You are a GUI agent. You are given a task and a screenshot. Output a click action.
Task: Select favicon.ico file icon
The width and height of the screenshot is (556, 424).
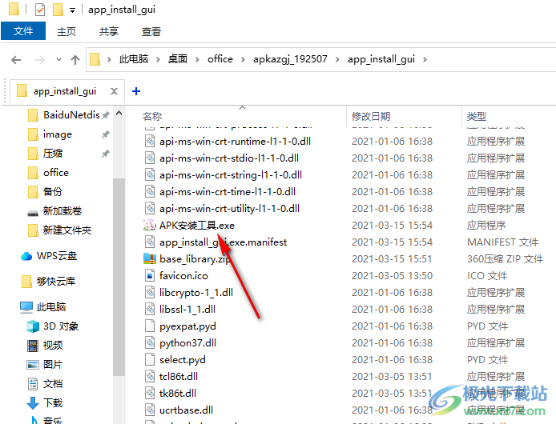tap(150, 275)
